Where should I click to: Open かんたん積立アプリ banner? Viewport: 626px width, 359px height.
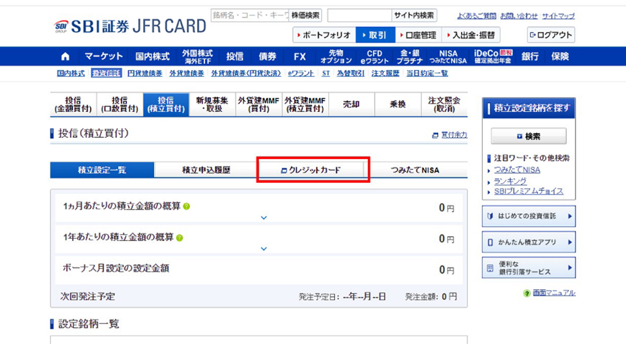pyautogui.click(x=528, y=242)
